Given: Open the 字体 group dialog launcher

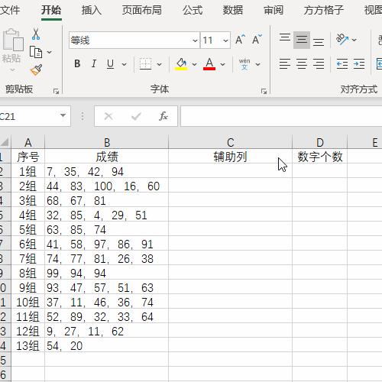Looking at the screenshot, I should tap(264, 91).
